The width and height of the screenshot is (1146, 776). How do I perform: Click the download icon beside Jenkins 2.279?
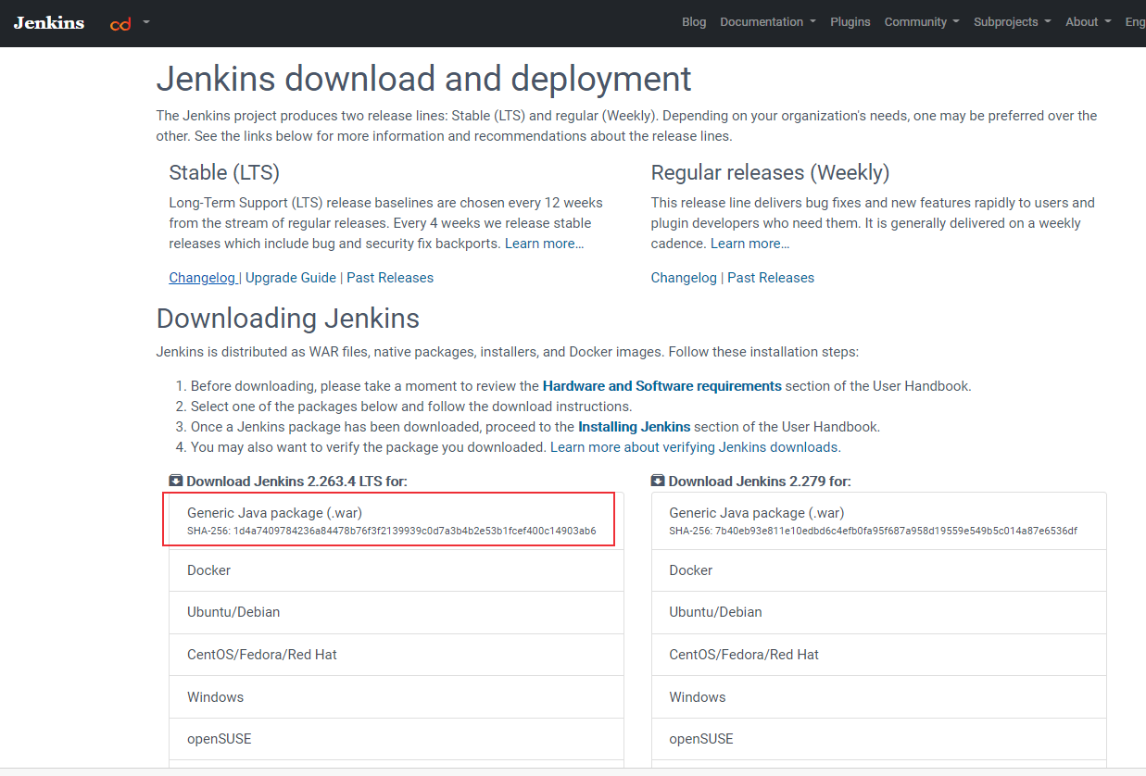658,481
